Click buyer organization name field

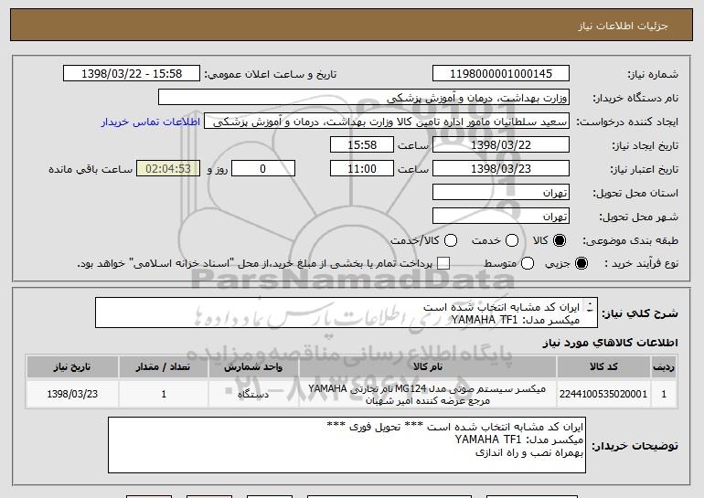tap(364, 98)
